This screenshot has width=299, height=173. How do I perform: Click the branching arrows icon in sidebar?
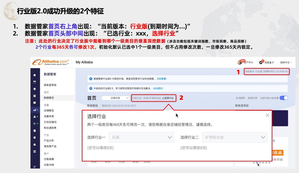click(x=35, y=123)
